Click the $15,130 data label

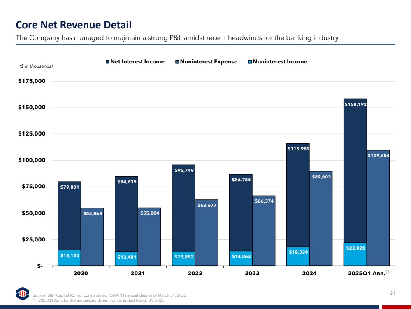coord(70,255)
